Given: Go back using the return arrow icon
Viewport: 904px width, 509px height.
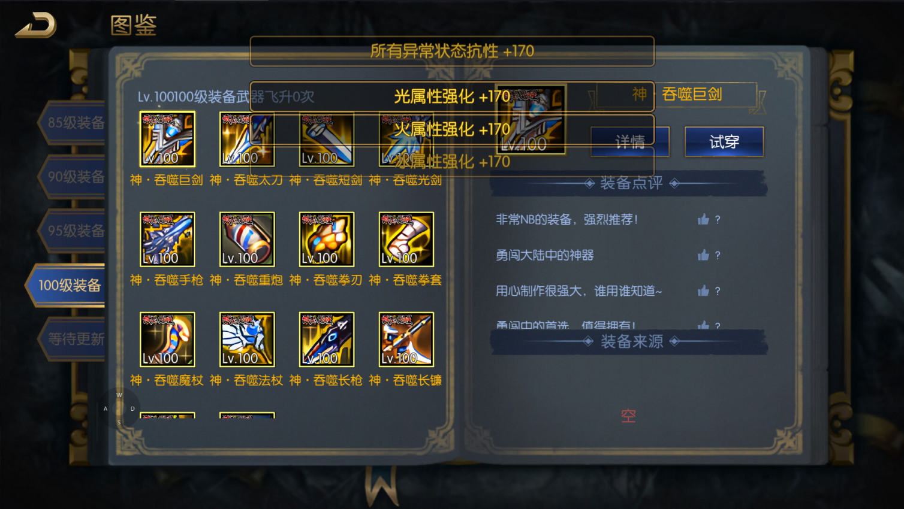Looking at the screenshot, I should (x=36, y=25).
